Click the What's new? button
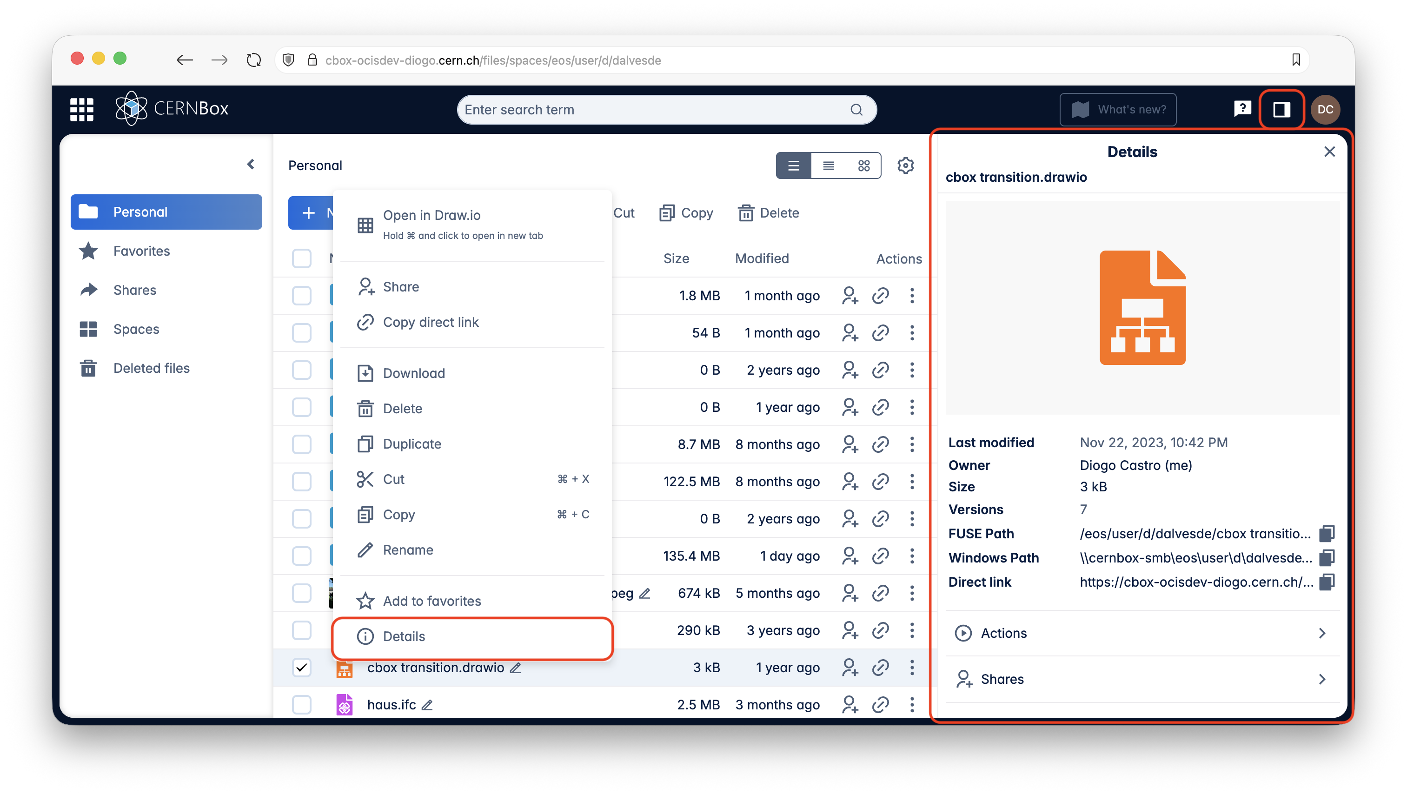 point(1117,110)
